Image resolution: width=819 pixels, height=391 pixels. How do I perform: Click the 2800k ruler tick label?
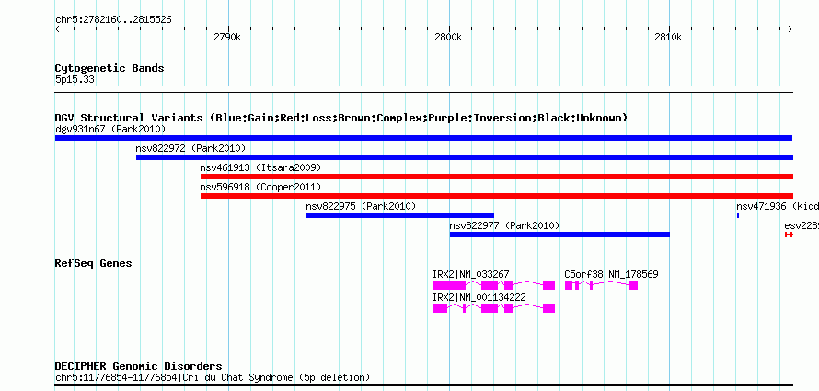[x=449, y=37]
